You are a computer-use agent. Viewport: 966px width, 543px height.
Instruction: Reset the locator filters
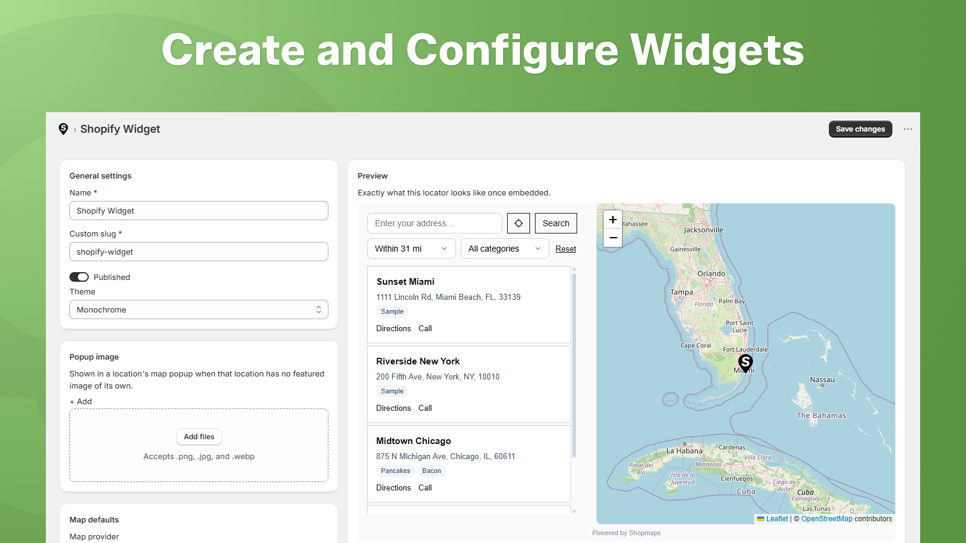[x=566, y=249]
